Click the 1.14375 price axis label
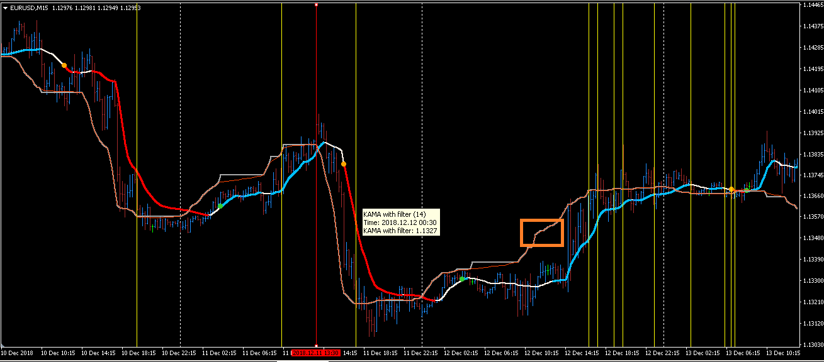This screenshot has height=362, width=824. [813, 26]
